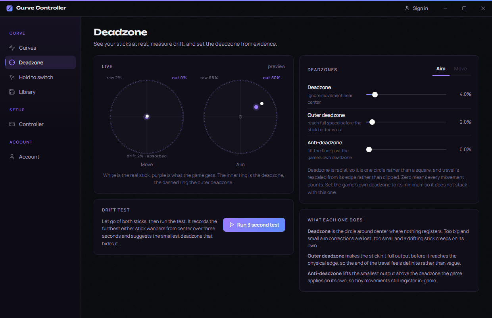
Task: Close the Curve Controller window
Action: tap(483, 8)
